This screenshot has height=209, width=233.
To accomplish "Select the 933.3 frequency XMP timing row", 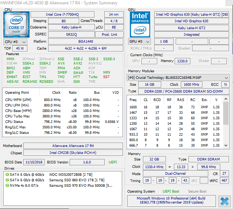I will point(175,134).
